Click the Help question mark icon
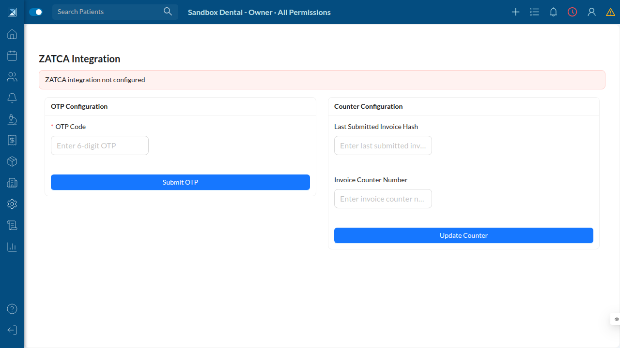 tap(12, 309)
